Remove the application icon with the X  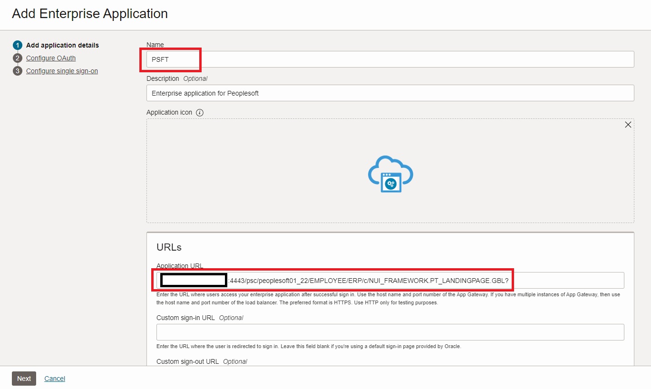[628, 125]
